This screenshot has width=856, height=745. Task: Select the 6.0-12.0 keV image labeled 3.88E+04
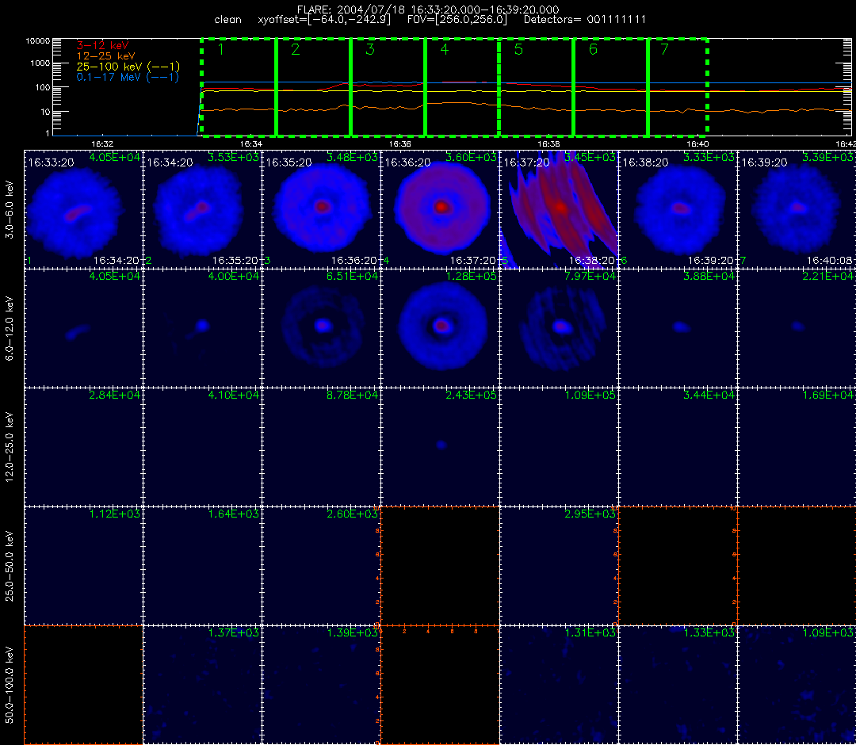click(678, 329)
